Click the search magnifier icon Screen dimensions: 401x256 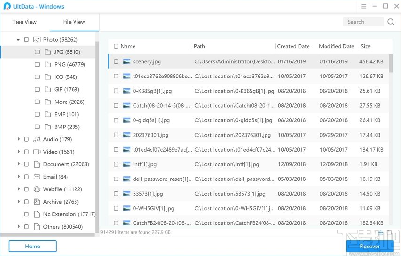(391, 22)
